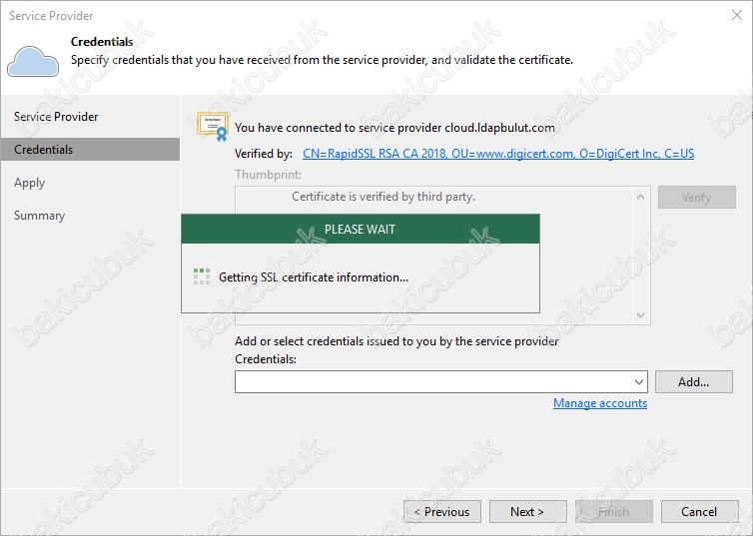Open the Manage accounts link
This screenshot has height=536, width=753.
(600, 403)
